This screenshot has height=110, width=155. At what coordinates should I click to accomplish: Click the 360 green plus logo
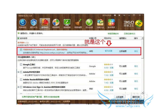pos(139,23)
